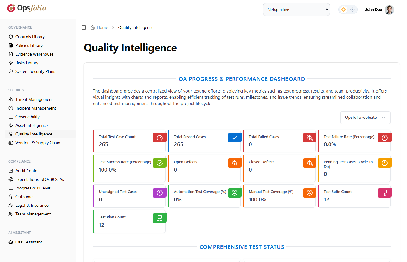This screenshot has width=407, height=262.
Task: Click the bar chart icon beside Observability
Action: [x=11, y=117]
